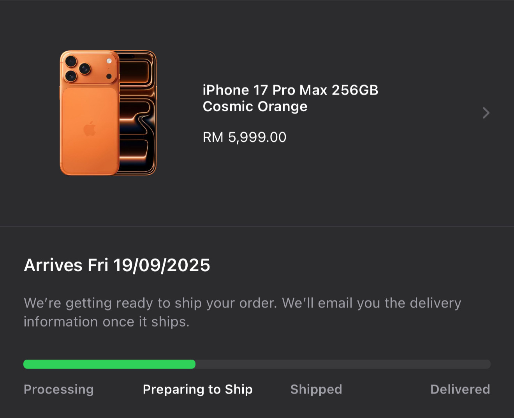
Task: Select the iPhone 17 Pro Max 256GB title
Action: coord(290,90)
